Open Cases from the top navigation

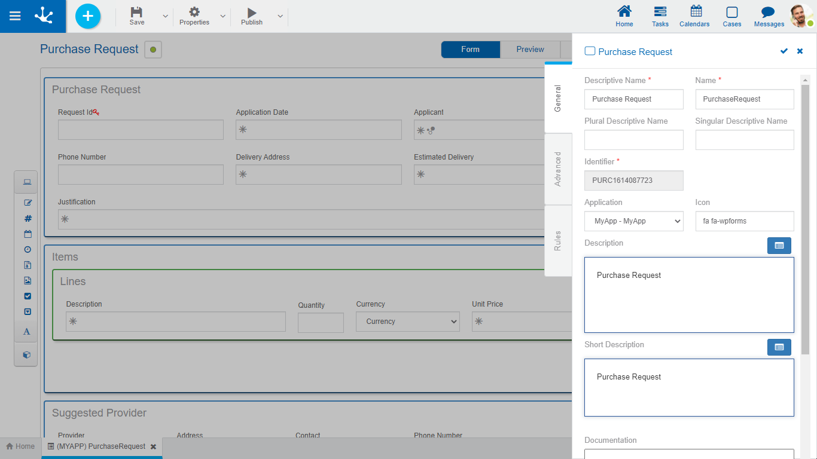pyautogui.click(x=732, y=16)
